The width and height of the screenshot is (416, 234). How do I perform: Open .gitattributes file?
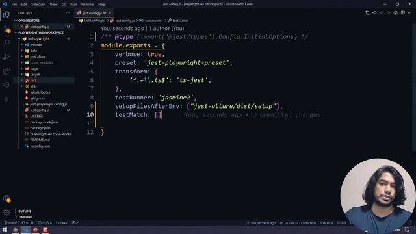40,92
